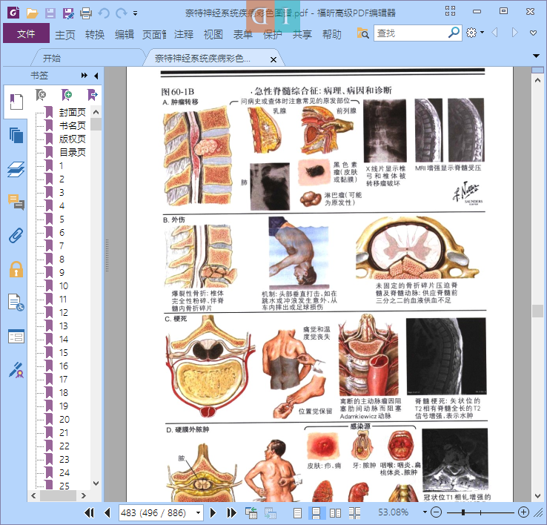Switch to the 开始 document tab
547x525 pixels.
coord(52,59)
